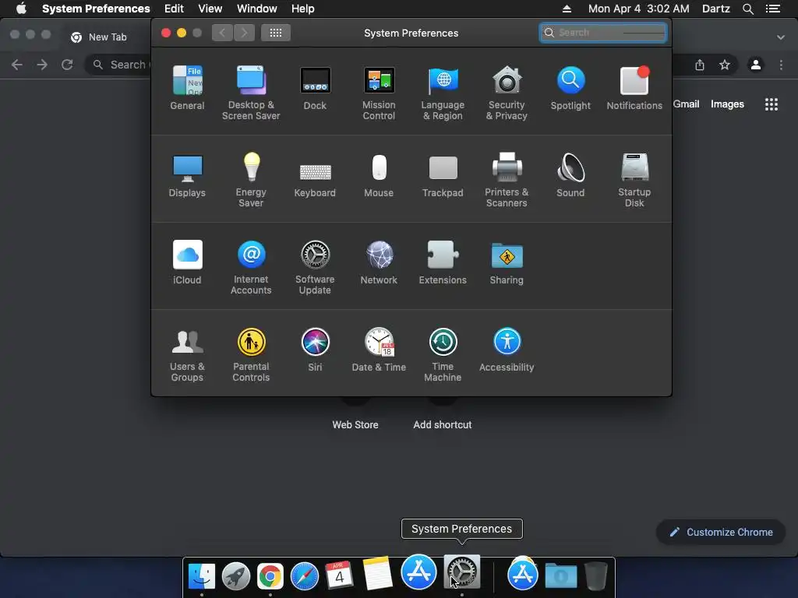Open Mouse preferences pane

coord(379,175)
